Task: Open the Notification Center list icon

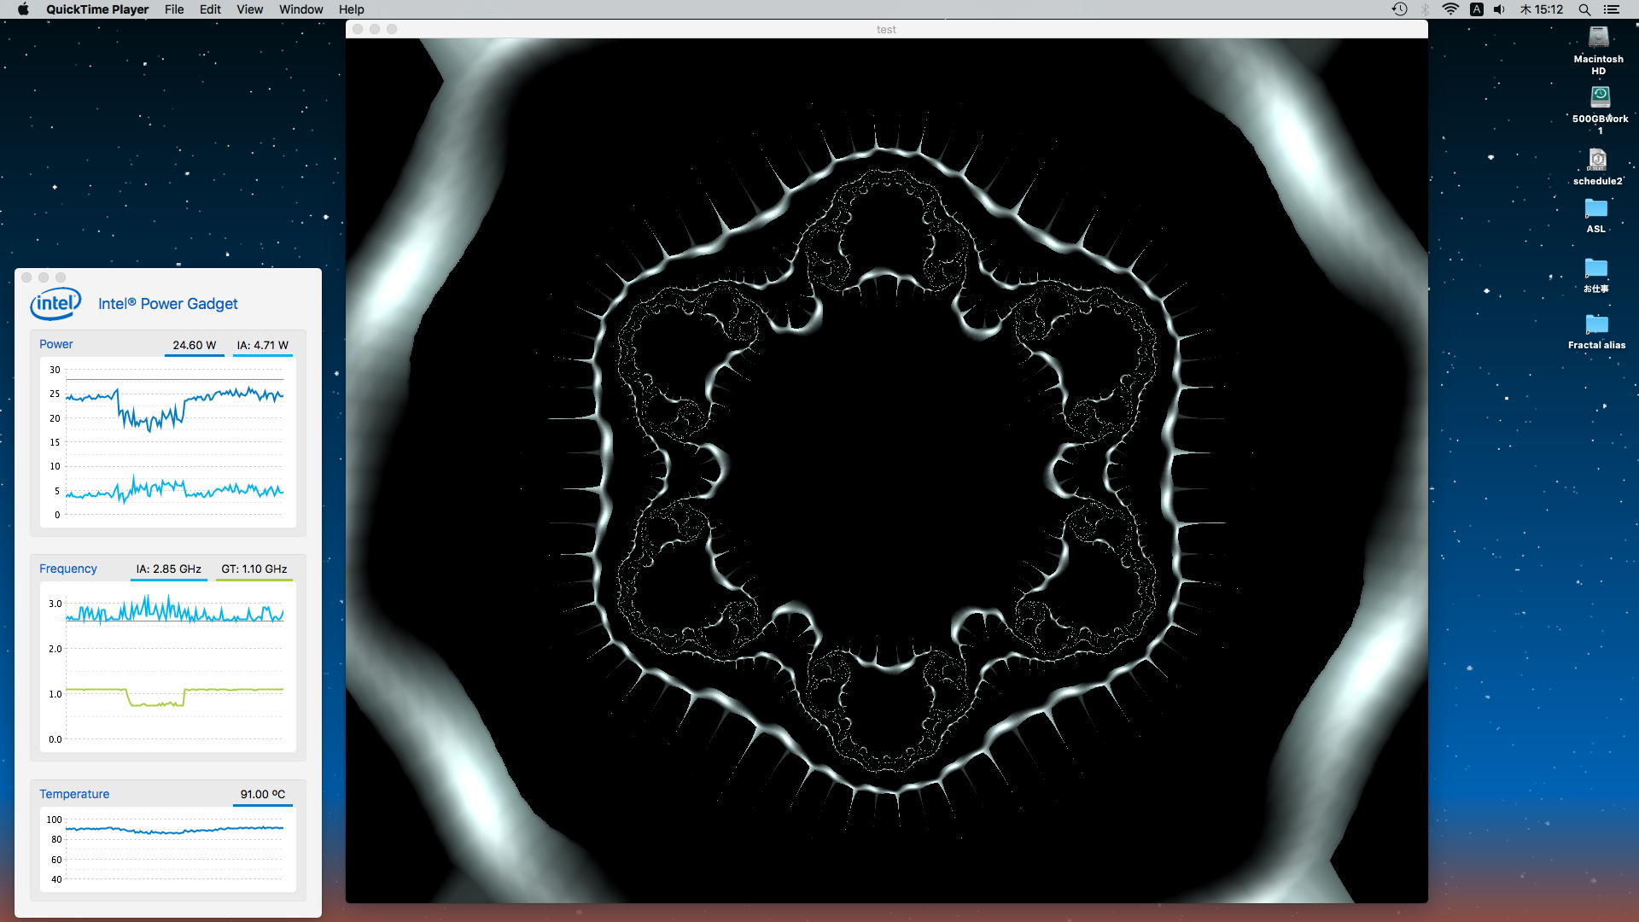Action: 1611,9
